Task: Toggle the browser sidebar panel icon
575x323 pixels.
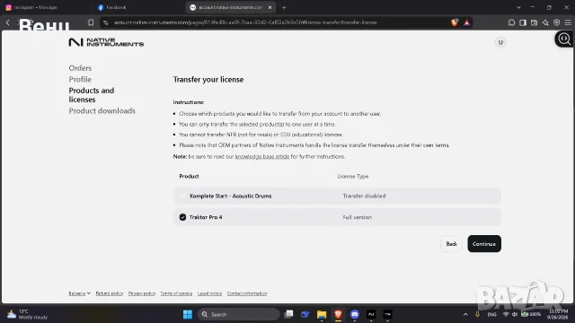Action: (523, 22)
